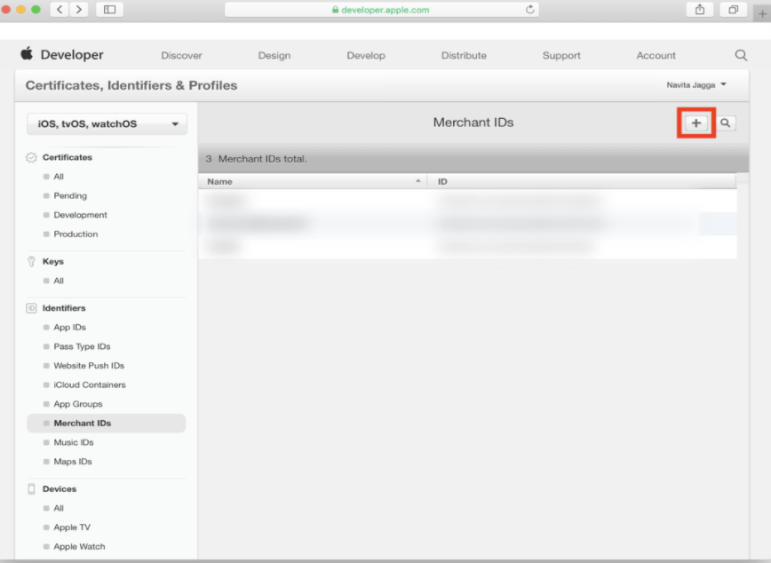Select Merchant IDs in sidebar

click(x=107, y=424)
